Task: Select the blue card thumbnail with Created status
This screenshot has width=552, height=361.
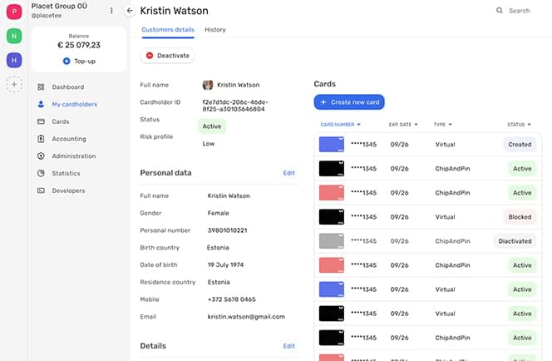Action: point(331,145)
